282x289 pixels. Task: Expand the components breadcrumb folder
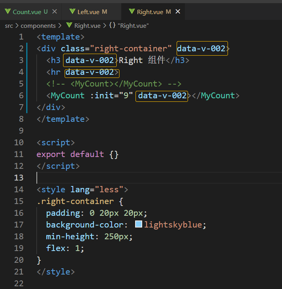[x=38, y=25]
